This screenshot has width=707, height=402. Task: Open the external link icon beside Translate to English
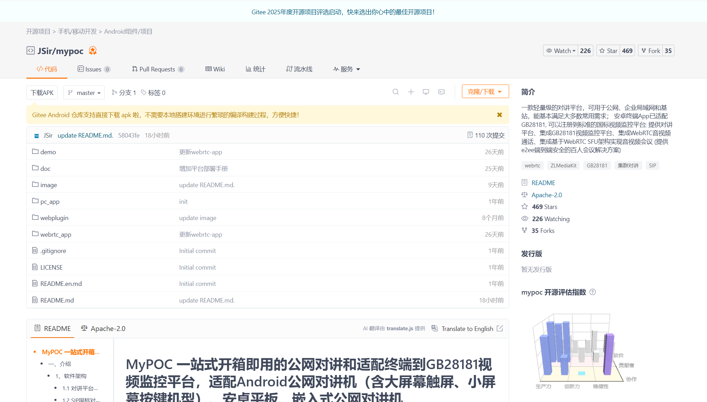coord(500,328)
